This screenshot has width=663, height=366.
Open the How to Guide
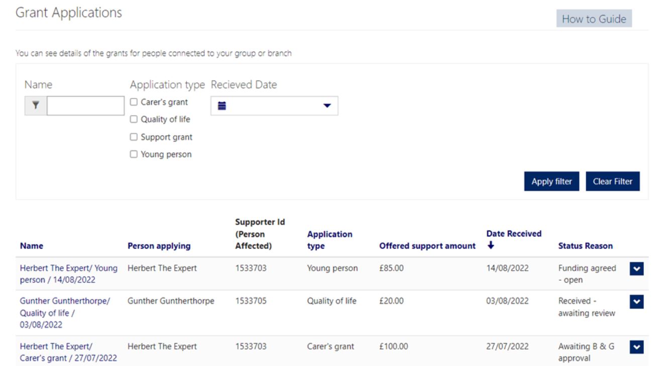click(x=594, y=19)
